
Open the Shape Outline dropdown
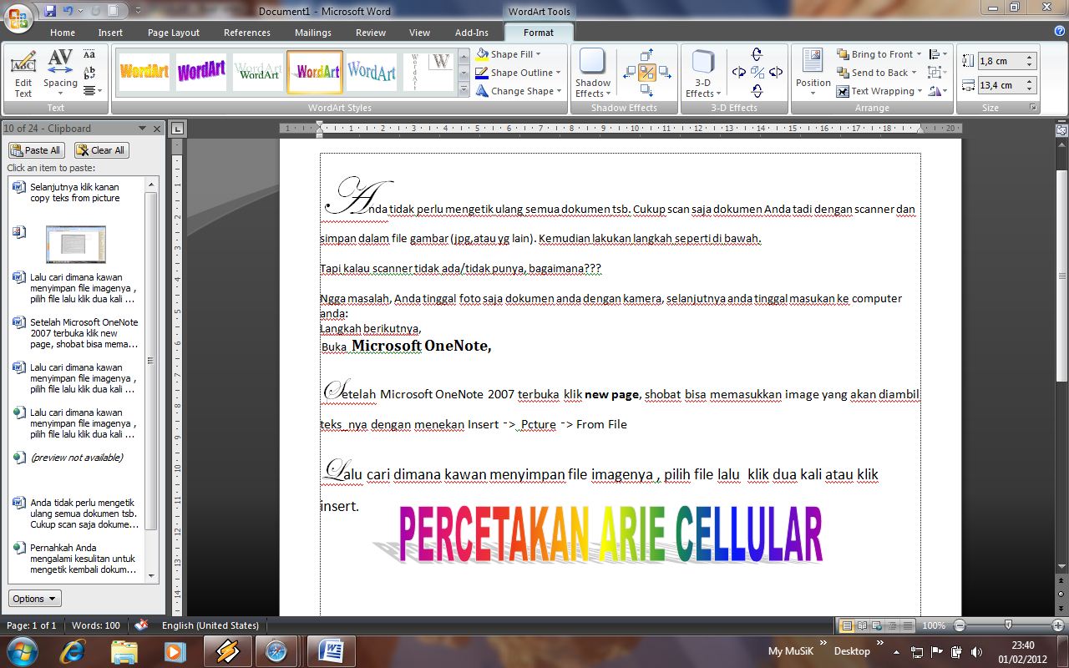(519, 73)
